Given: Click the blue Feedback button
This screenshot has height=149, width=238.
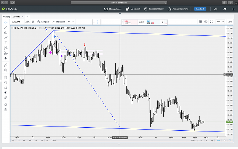Looking at the screenshot, I should (200, 9).
